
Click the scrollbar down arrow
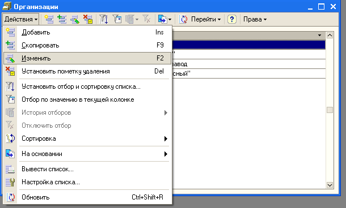[x=330, y=185]
